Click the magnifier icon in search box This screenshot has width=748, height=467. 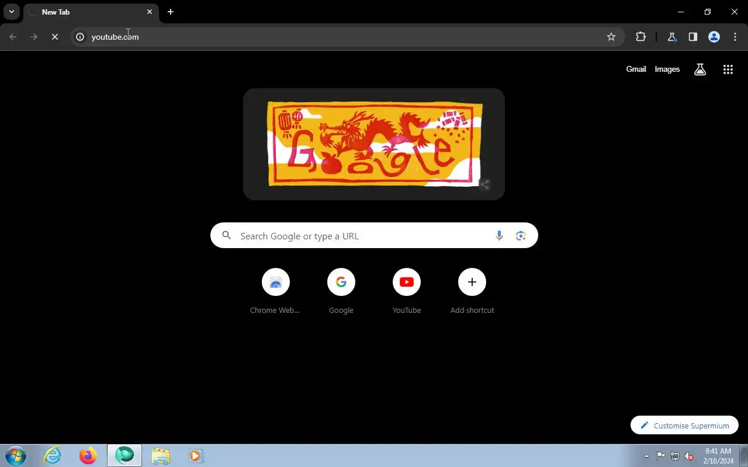click(x=227, y=235)
